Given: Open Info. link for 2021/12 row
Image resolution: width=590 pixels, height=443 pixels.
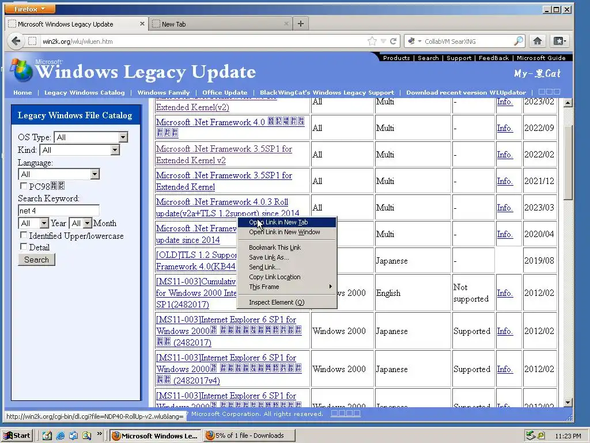Looking at the screenshot, I should (505, 181).
